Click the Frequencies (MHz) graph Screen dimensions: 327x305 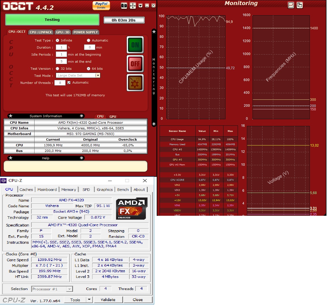click(281, 67)
